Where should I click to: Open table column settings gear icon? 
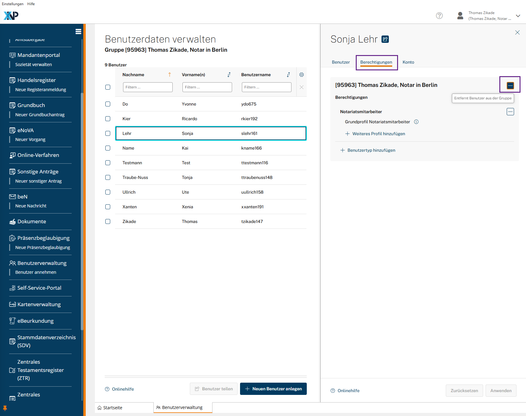(301, 75)
